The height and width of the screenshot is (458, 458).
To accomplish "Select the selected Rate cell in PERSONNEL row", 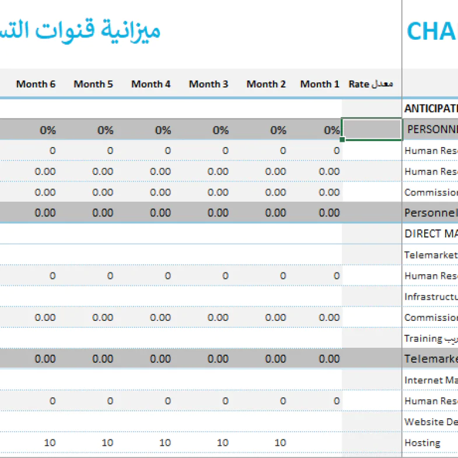I will click(x=371, y=130).
